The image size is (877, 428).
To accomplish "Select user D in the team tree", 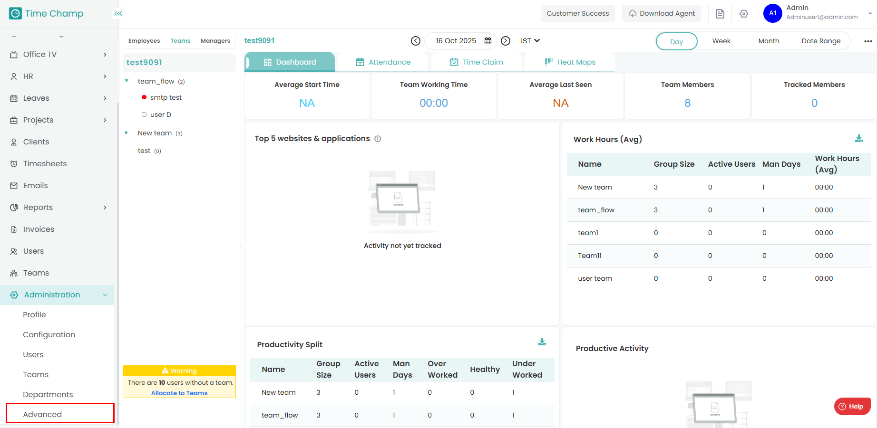I will [x=160, y=114].
